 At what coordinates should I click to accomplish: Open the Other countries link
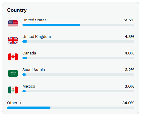[14, 103]
